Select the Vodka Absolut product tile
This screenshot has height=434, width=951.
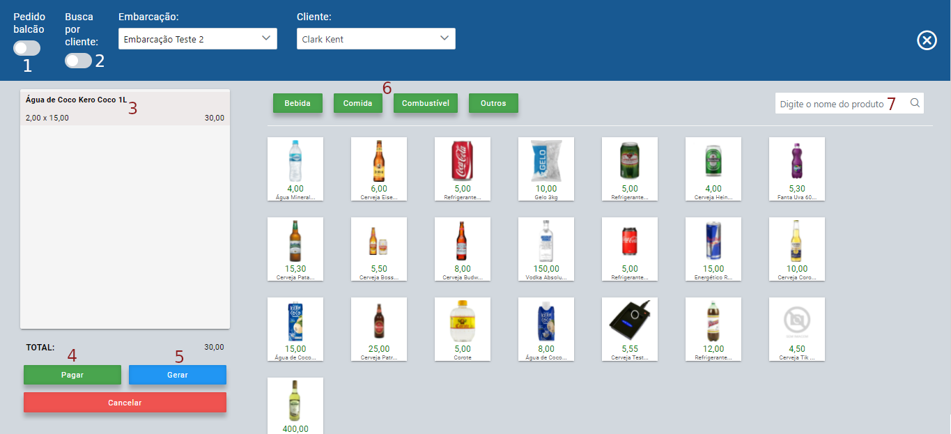[x=546, y=249]
